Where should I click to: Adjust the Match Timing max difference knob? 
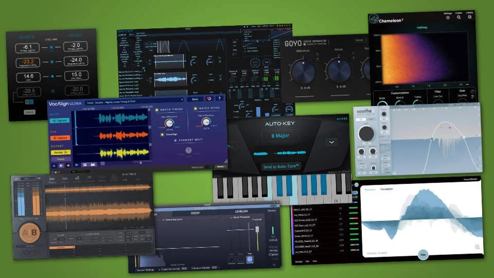169,123
